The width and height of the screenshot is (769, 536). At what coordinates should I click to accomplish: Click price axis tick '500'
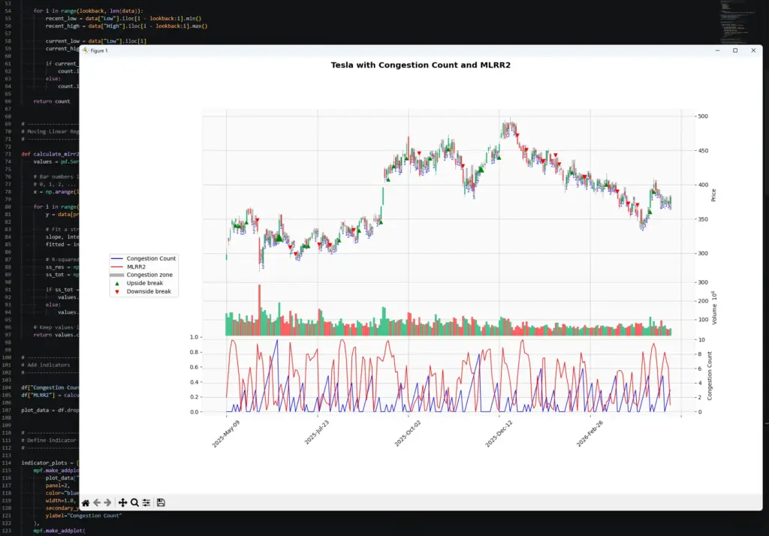pos(703,116)
